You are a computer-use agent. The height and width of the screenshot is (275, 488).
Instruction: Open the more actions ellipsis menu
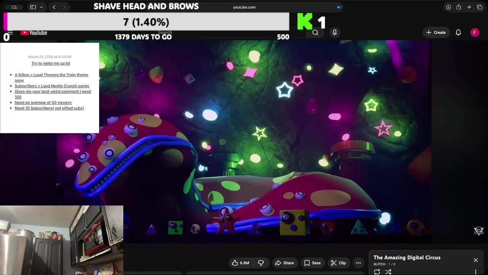pos(358,263)
